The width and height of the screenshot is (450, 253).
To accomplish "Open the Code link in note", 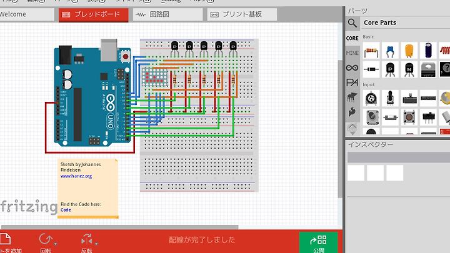I will [x=66, y=210].
